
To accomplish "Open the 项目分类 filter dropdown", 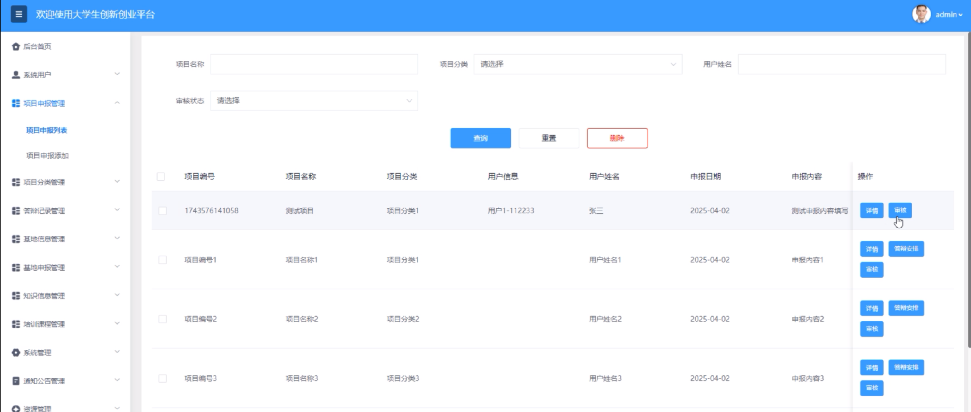I will tap(578, 64).
